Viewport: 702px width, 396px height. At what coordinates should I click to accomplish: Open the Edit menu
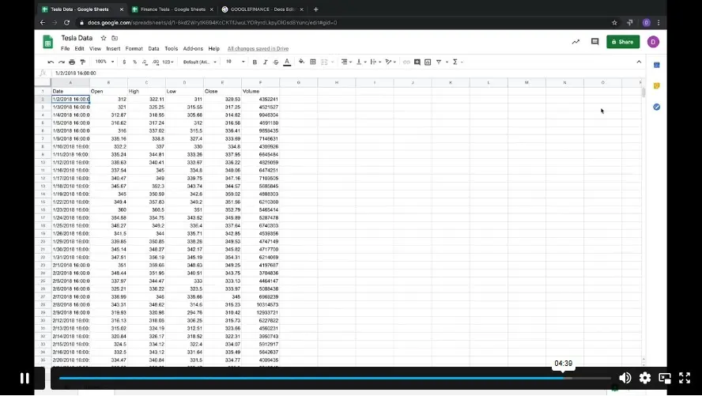79,49
